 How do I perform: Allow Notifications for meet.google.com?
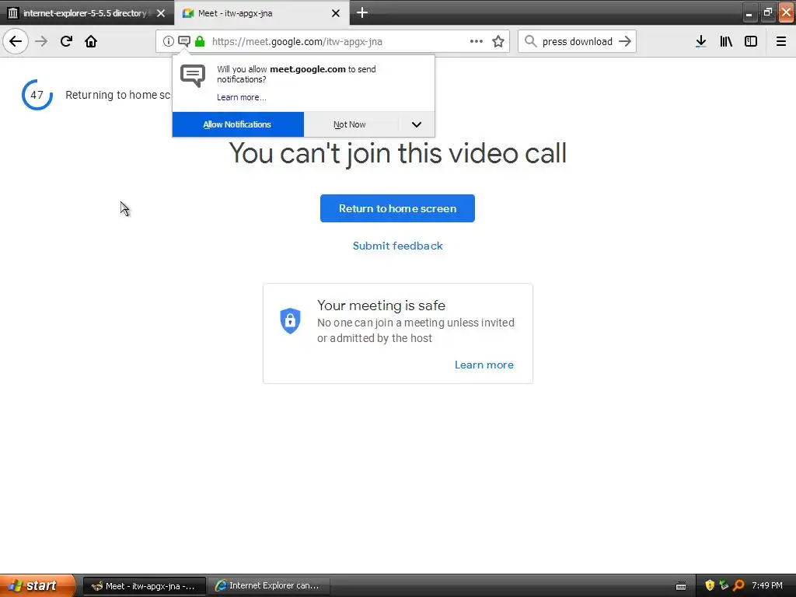click(238, 124)
